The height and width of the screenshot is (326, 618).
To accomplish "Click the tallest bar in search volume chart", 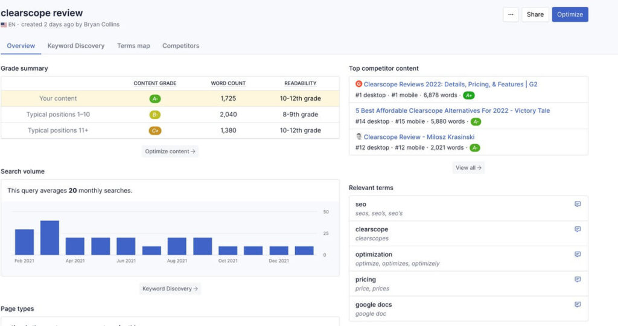I will (49, 238).
